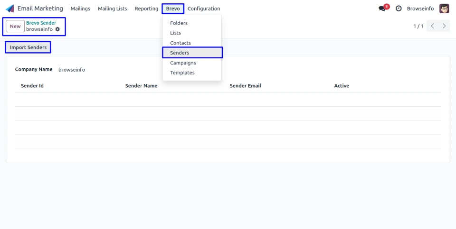The image size is (456, 229).
Task: Open the chat messages icon with badge
Action: 382,9
